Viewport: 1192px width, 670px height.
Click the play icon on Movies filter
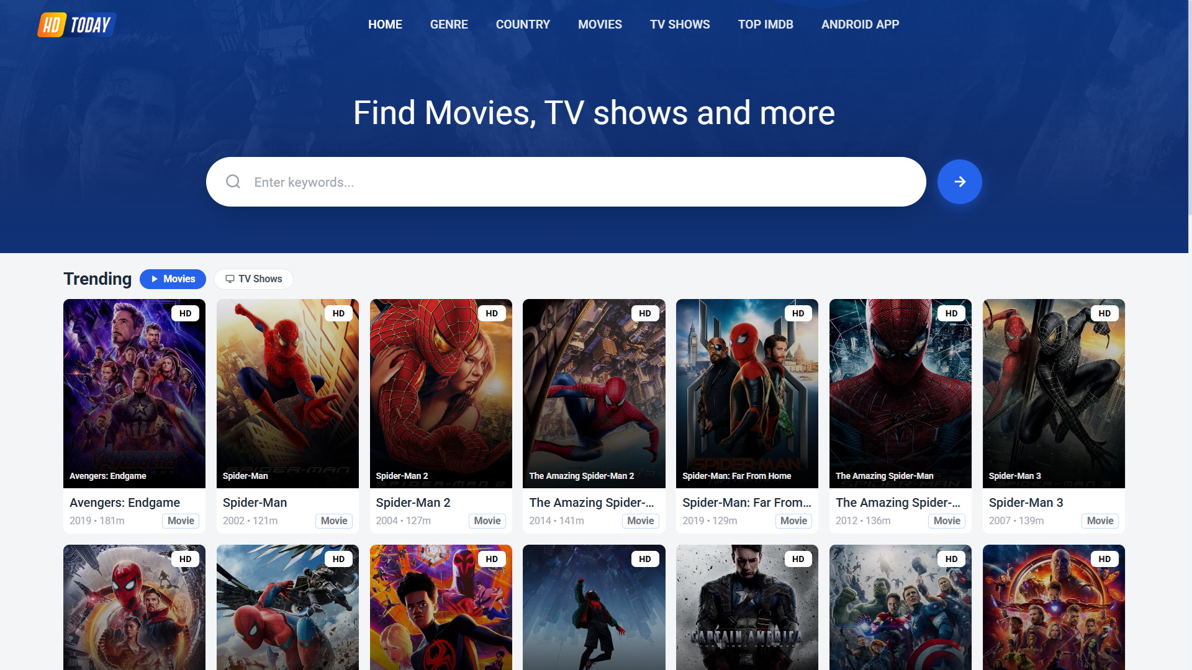point(154,279)
